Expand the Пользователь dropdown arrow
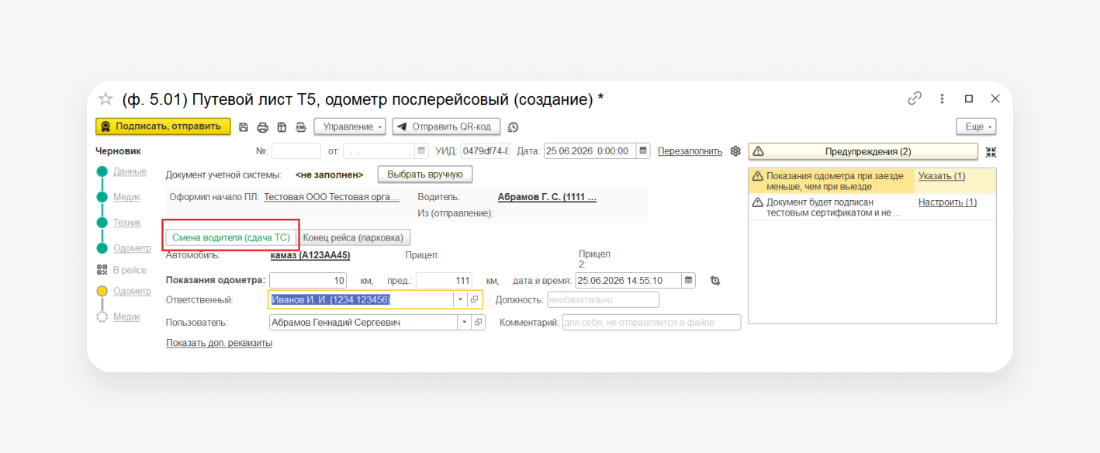Viewport: 1100px width, 453px height. pos(465,322)
